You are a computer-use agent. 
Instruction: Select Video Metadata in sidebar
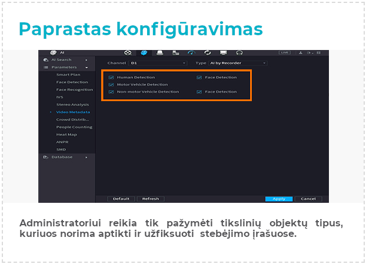(73, 112)
